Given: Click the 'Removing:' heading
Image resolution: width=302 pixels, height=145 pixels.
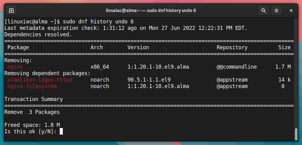Looking at the screenshot, I should click(x=18, y=60).
